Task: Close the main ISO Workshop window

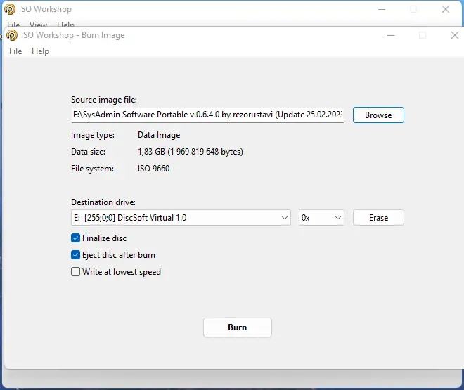Action: pos(446,10)
